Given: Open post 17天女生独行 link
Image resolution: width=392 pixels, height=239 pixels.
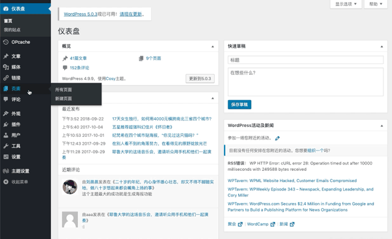Looking at the screenshot, I should [162, 119].
